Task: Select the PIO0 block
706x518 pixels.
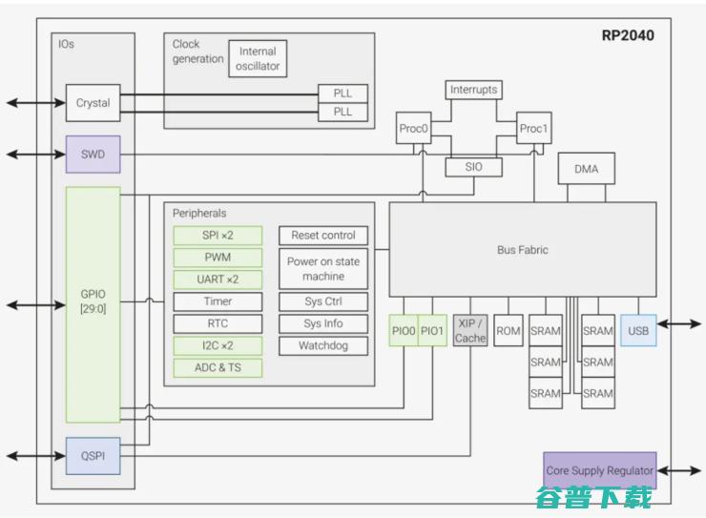Action: (x=404, y=330)
